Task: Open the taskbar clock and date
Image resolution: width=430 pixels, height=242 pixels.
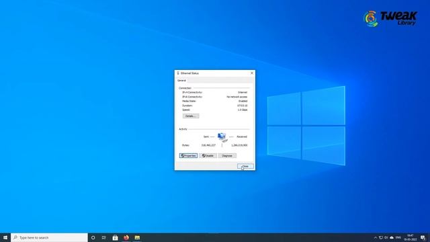Action: click(411, 237)
